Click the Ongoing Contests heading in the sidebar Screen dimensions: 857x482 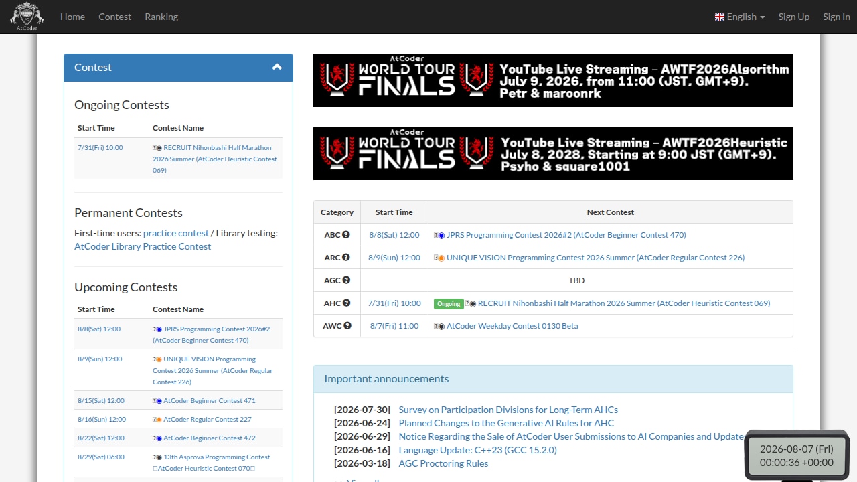coord(122,105)
